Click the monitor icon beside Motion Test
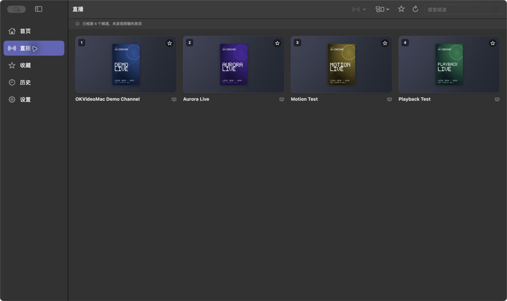The height and width of the screenshot is (301, 507). pos(389,100)
